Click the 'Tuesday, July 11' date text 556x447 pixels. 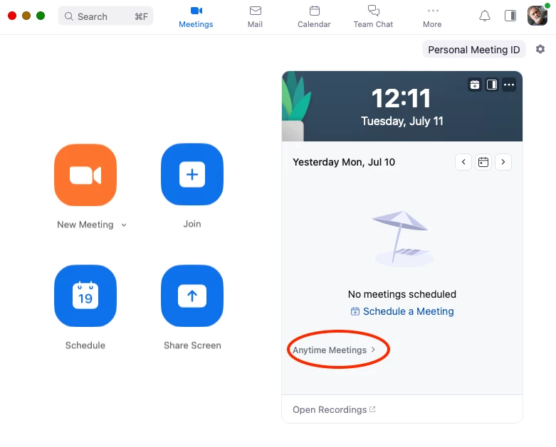click(x=402, y=121)
